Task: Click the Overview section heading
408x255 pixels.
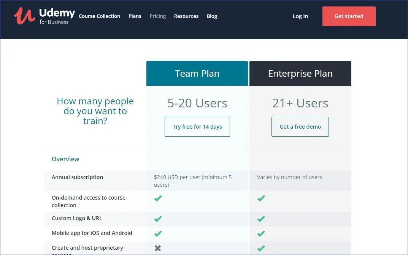Action: tap(65, 159)
